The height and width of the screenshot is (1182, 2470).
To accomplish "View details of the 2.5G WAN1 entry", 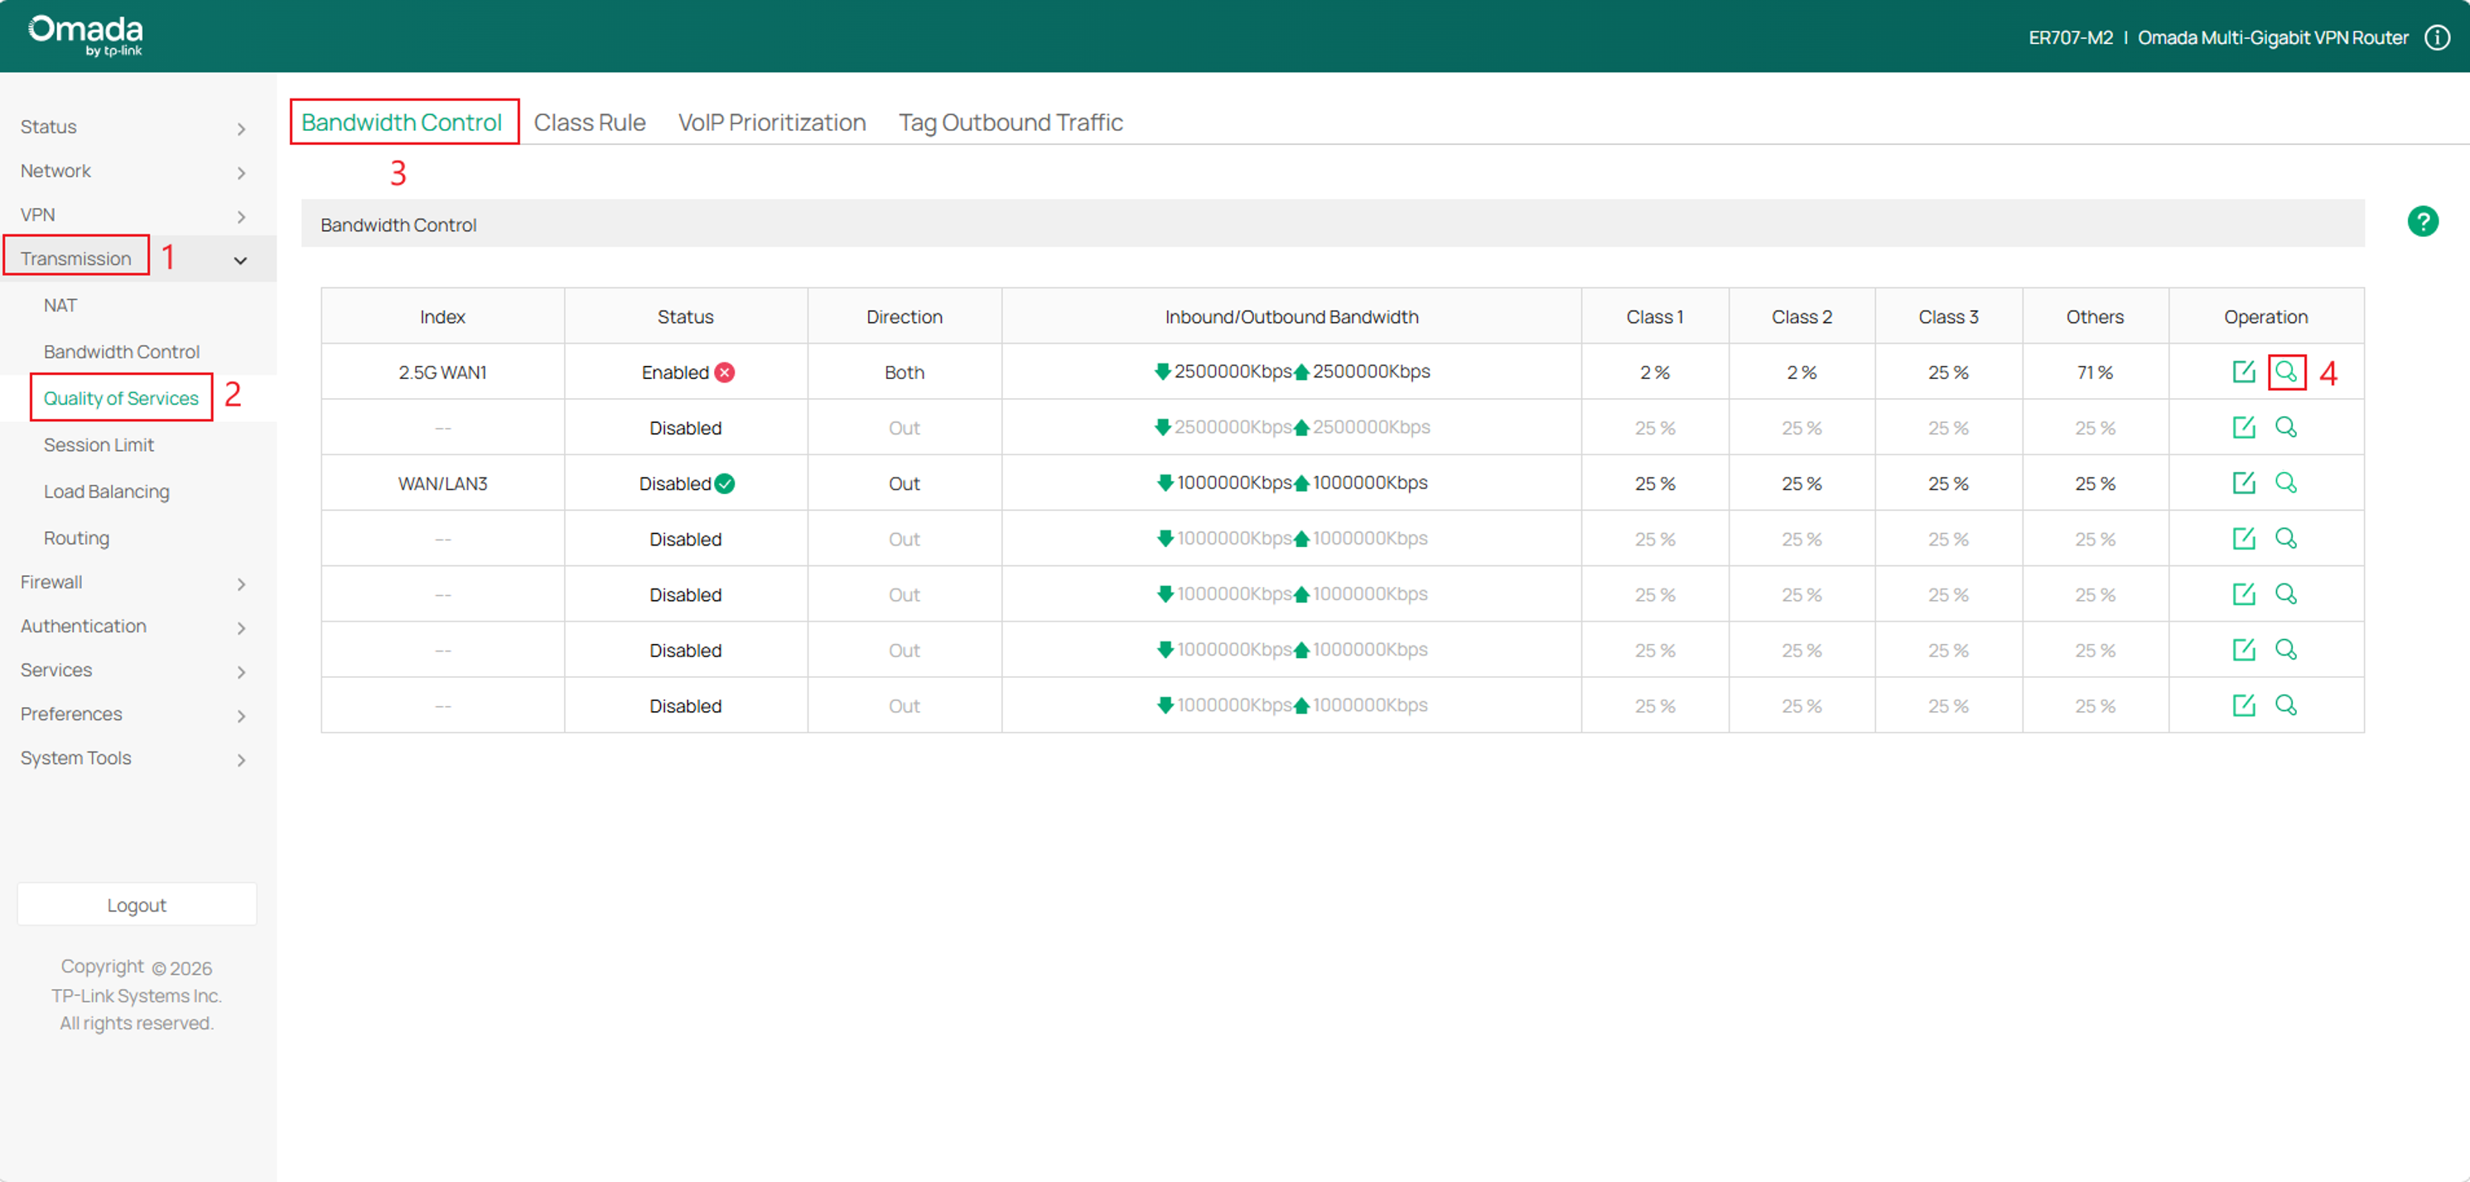I will pyautogui.click(x=2286, y=372).
